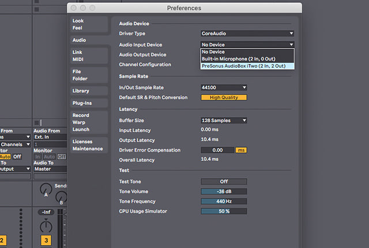Click the Overall Latency 10.4 ms value

tap(209, 159)
